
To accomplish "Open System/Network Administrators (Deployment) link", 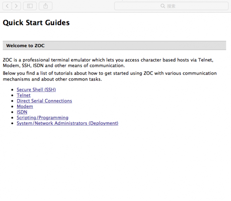I will tap(68, 123).
